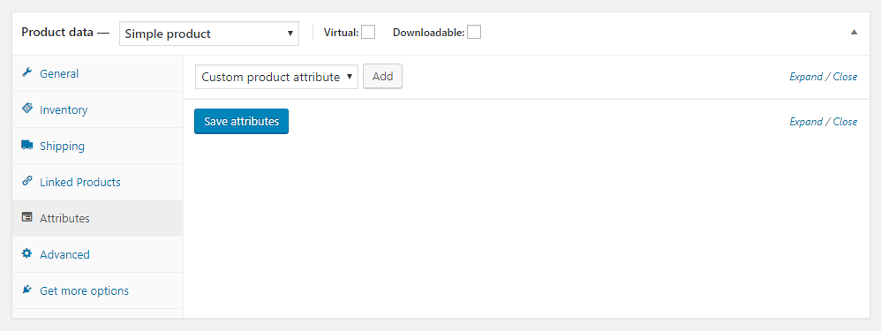This screenshot has width=881, height=331.
Task: Click the Inventory tag icon
Action: [26, 109]
